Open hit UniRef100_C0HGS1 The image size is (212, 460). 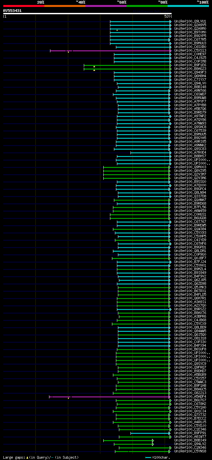point(190,215)
